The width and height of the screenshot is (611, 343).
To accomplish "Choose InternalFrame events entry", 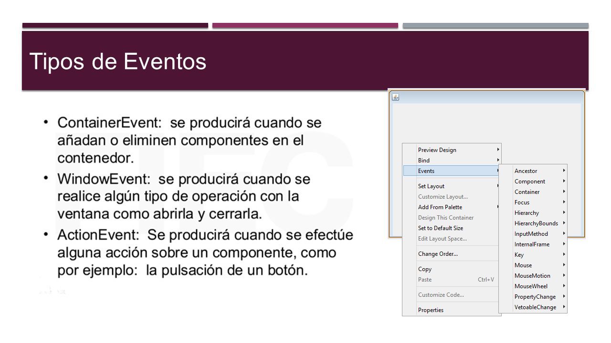I will (x=533, y=244).
